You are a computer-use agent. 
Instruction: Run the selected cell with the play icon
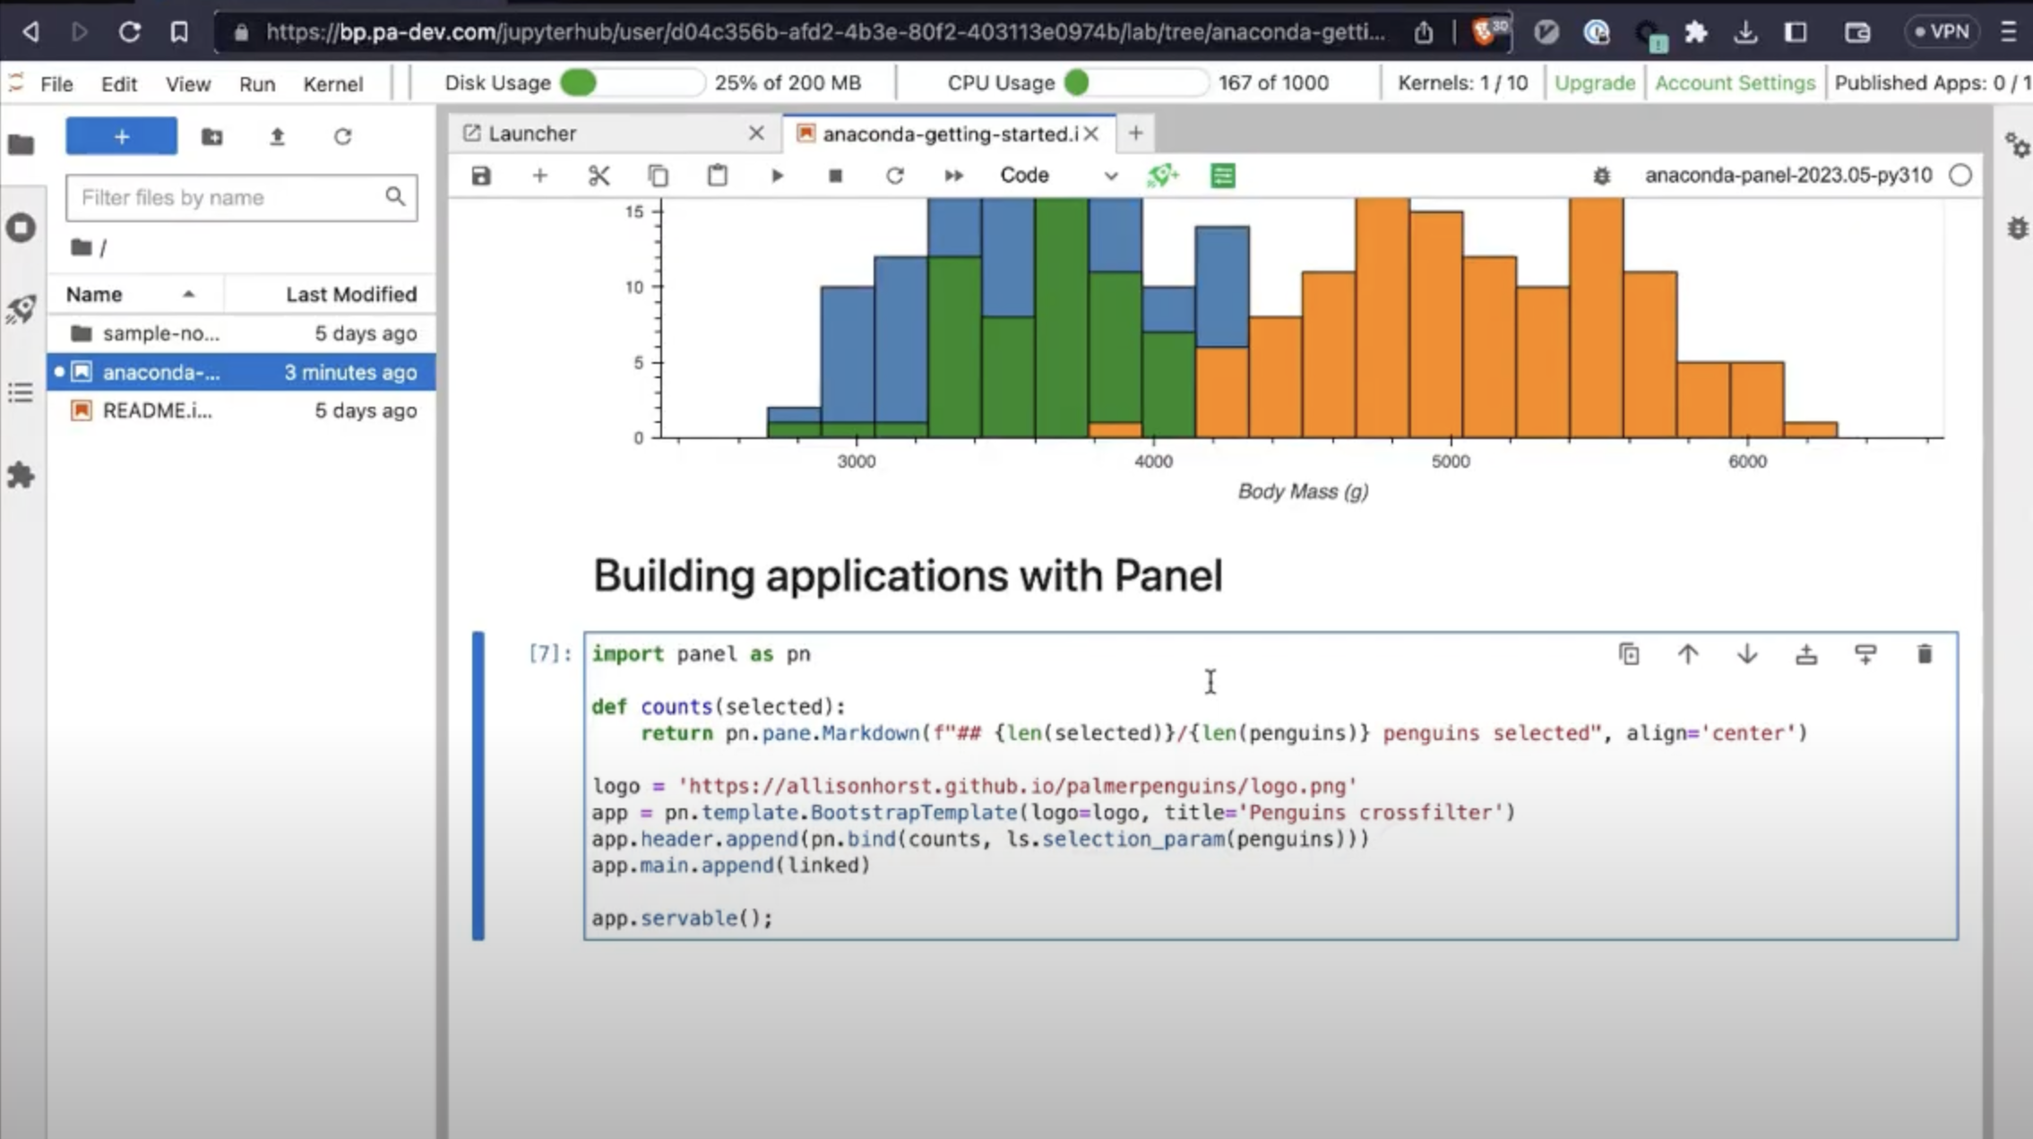777,176
